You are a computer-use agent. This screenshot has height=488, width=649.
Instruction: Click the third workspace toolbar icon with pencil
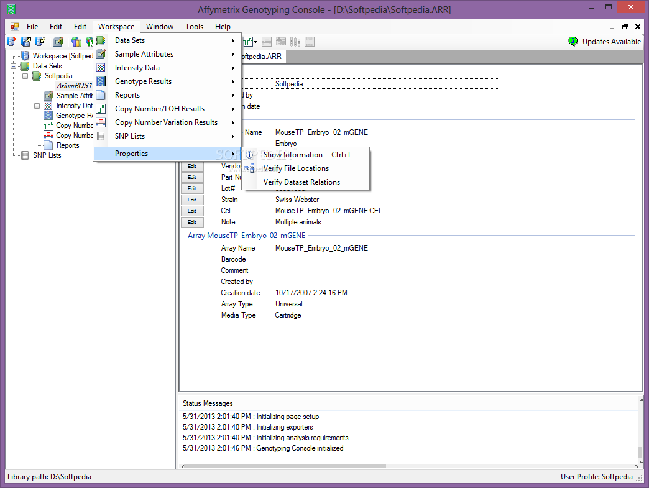[40, 42]
